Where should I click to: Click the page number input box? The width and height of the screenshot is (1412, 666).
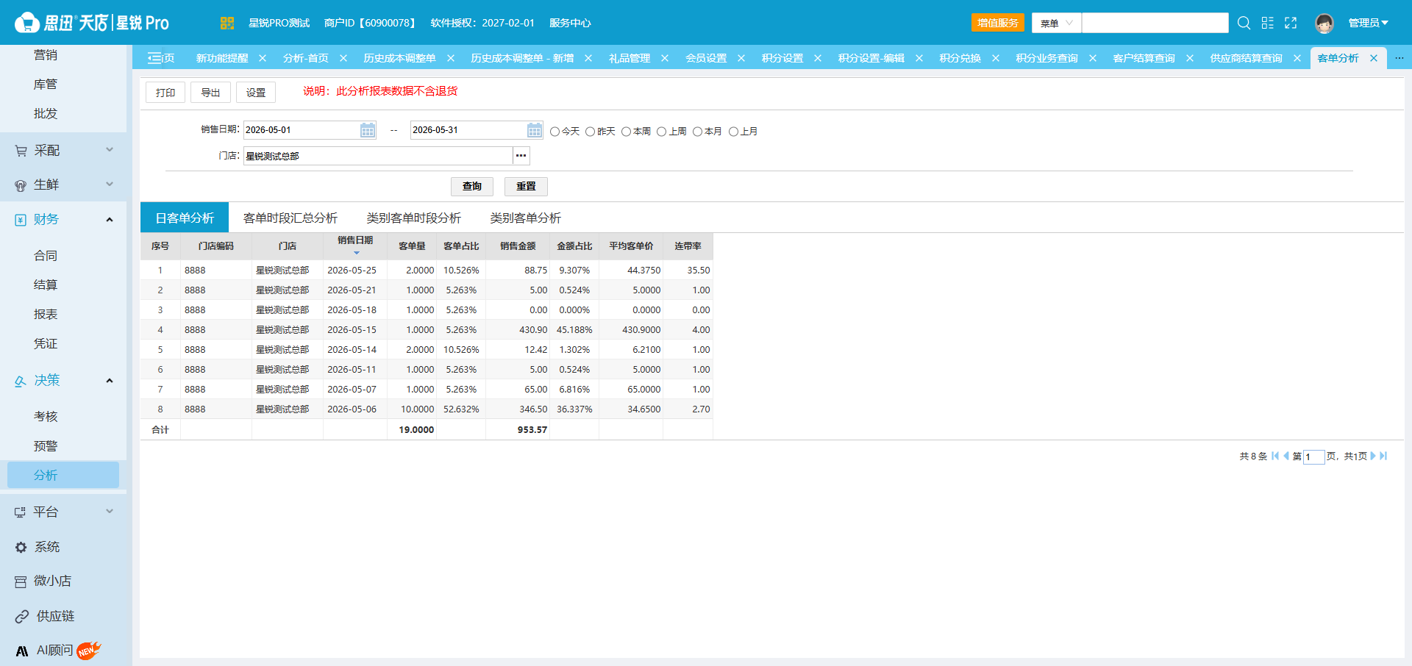[x=1313, y=456]
